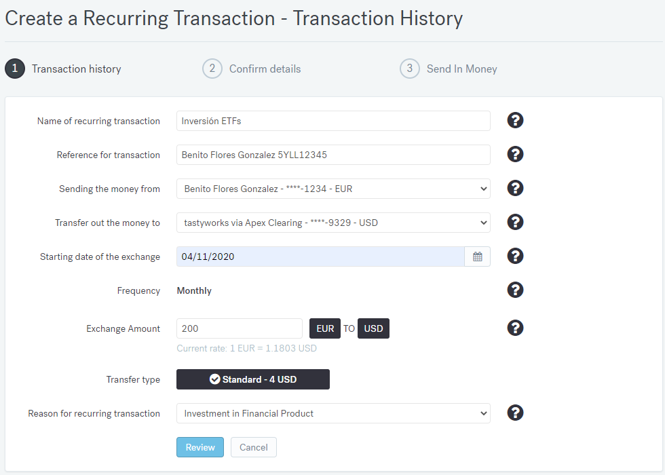Open help for Starting date of the exchange

[515, 256]
